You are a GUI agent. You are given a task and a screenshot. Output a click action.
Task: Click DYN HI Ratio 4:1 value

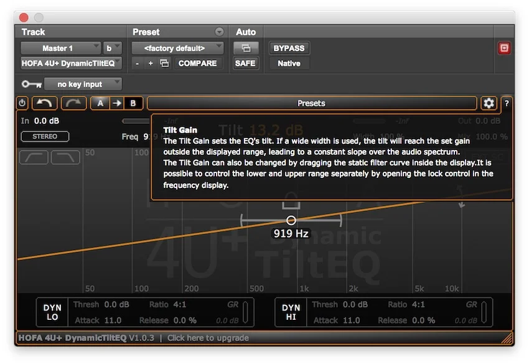[418, 305]
